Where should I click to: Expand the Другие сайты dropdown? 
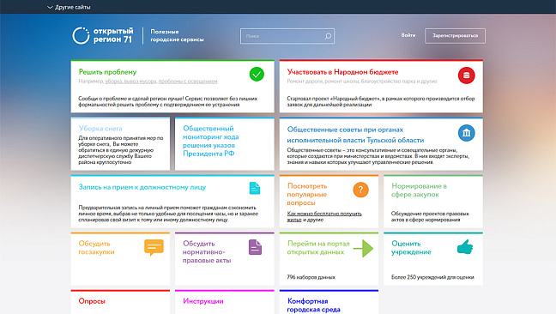click(69, 7)
